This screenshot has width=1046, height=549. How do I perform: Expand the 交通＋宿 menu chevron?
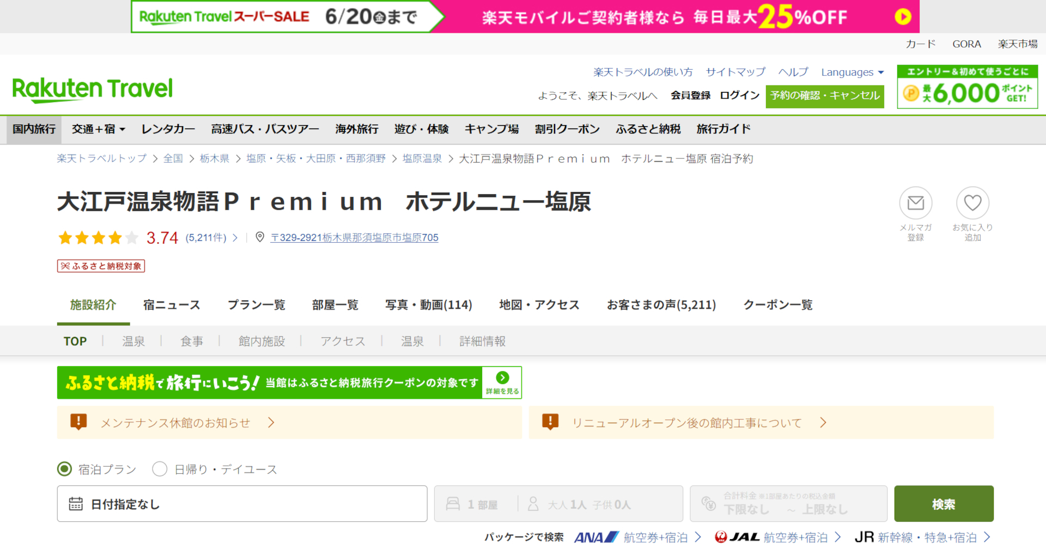121,129
